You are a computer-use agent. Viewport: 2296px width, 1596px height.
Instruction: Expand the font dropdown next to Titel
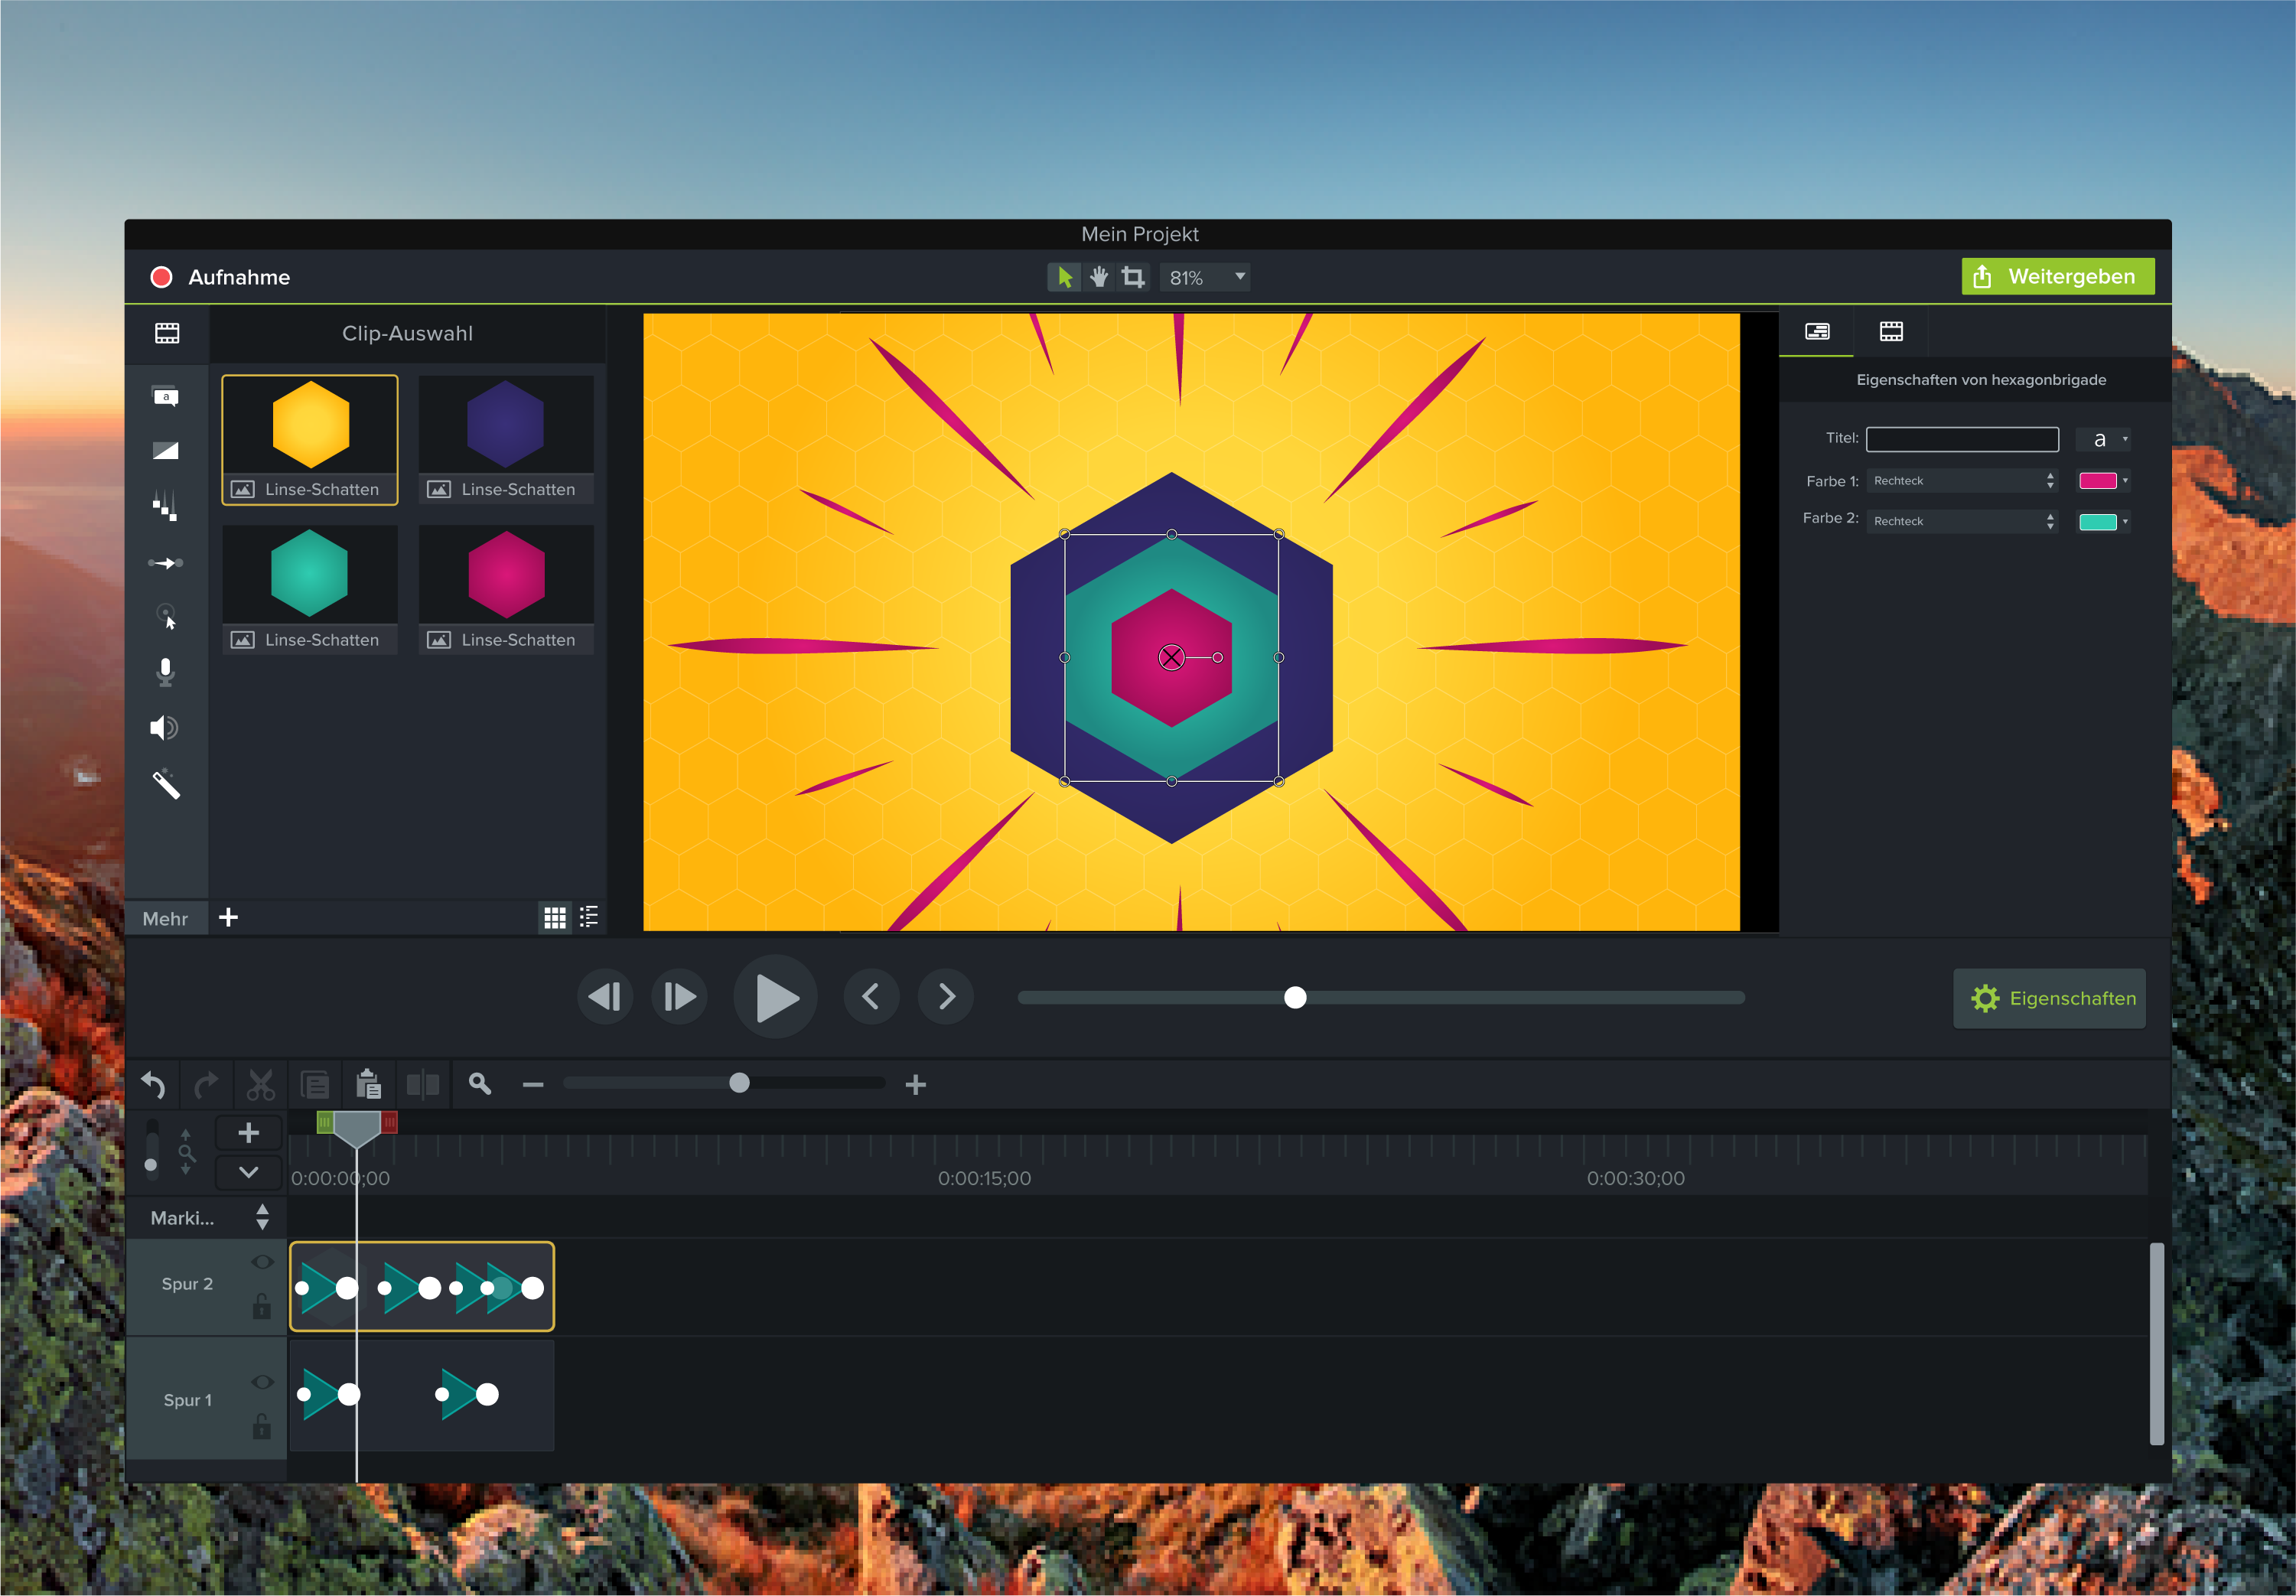(x=2103, y=439)
